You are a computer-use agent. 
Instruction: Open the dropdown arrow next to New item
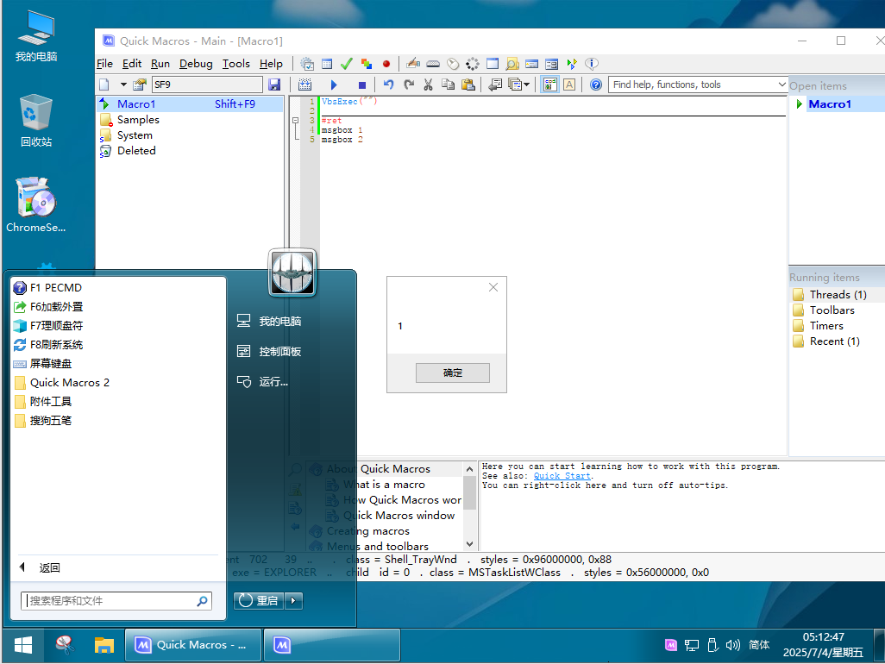(123, 85)
